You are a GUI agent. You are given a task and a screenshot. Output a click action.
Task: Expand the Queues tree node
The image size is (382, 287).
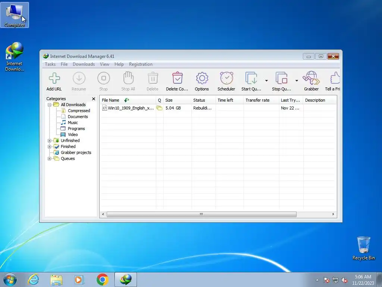click(50, 158)
